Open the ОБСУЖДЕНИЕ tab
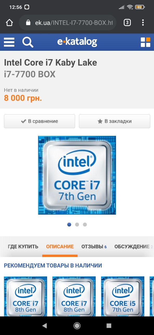The height and width of the screenshot is (335, 154). [133, 247]
